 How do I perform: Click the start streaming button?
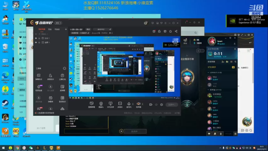[172, 105]
